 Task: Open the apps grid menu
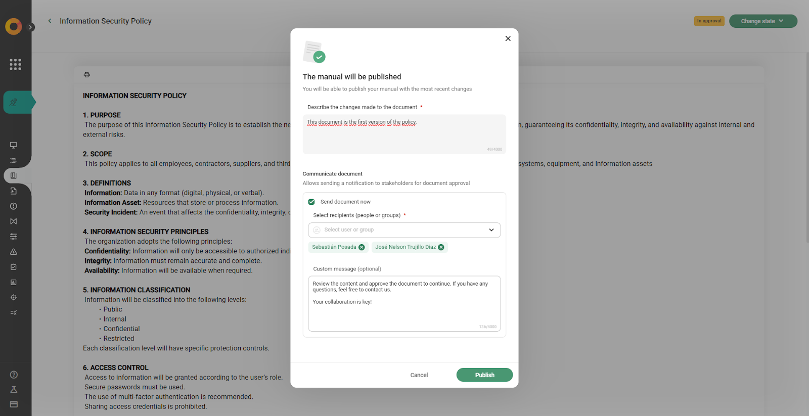click(15, 64)
